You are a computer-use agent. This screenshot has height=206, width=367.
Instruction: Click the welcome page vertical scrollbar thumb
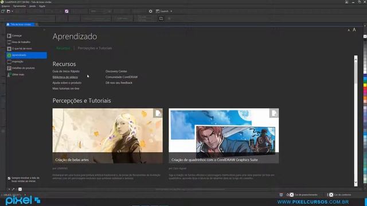point(356,73)
